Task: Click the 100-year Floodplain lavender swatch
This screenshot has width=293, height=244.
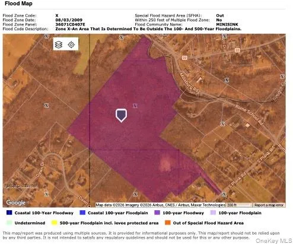Action: click(x=213, y=213)
